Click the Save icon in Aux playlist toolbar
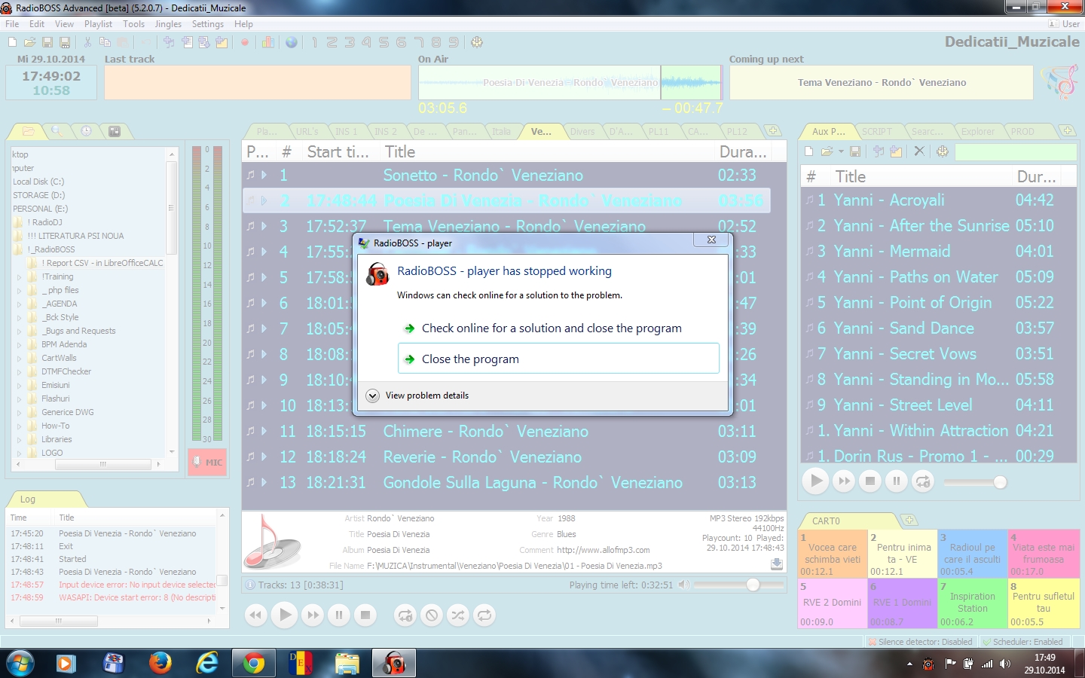The height and width of the screenshot is (678, 1085). click(x=855, y=151)
